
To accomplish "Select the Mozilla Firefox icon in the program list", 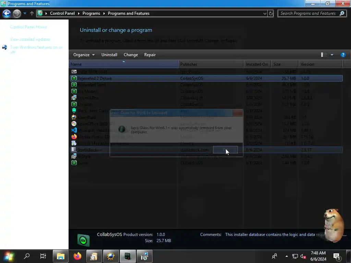I will (x=74, y=137).
